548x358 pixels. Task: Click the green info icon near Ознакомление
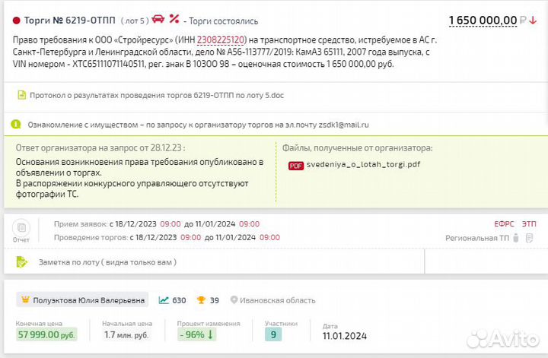[16, 124]
